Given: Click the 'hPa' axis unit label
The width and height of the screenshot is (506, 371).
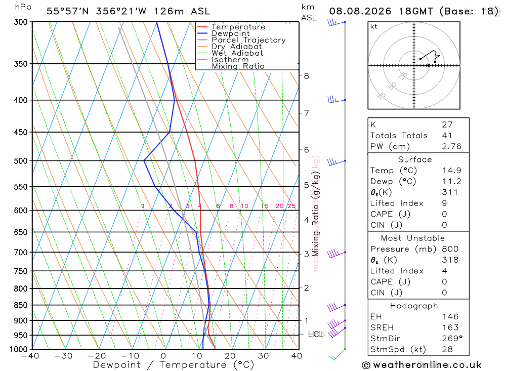Looking at the screenshot, I should (23, 7).
